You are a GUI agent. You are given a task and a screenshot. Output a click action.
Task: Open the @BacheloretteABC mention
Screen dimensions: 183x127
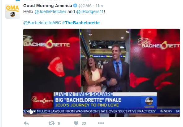tap(42, 23)
